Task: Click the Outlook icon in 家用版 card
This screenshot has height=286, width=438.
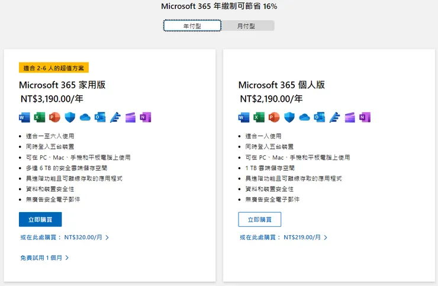Action: pyautogui.click(x=100, y=118)
